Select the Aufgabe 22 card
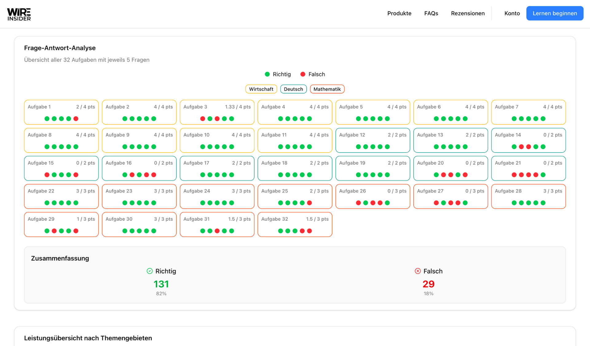590x346 pixels. (x=61, y=196)
